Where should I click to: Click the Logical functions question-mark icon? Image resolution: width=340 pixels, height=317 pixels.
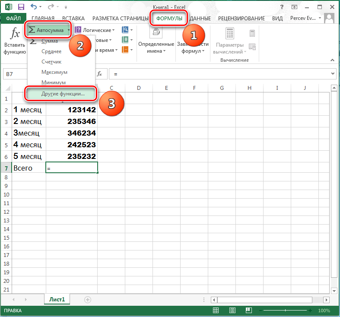click(x=78, y=30)
